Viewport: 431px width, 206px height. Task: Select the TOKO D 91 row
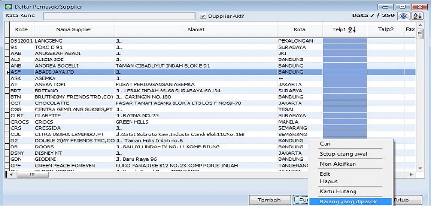pos(212,47)
